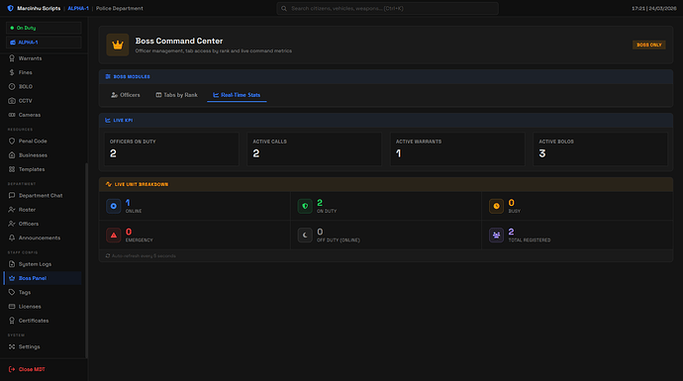Viewport: 683px width, 381px height.
Task: Click the Active Warrants KPI card
Action: tap(457, 148)
